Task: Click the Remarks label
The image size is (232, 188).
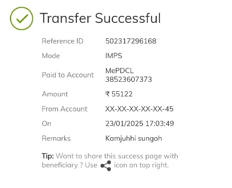Action: (56, 138)
